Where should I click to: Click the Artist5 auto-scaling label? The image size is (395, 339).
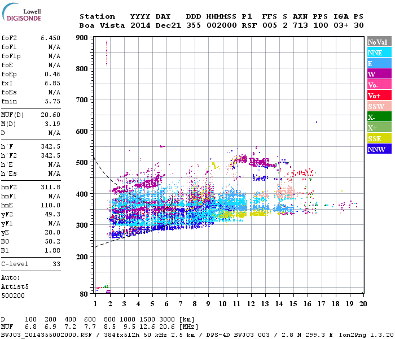point(15,287)
